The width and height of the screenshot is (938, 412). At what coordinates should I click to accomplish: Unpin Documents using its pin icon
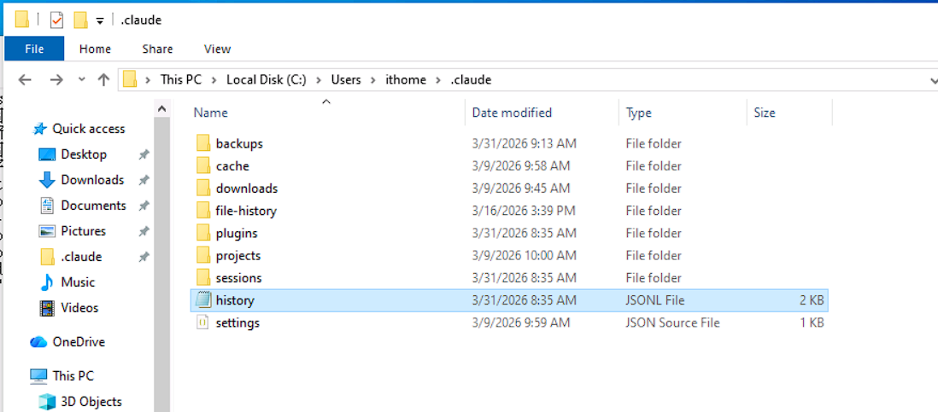[x=144, y=206]
